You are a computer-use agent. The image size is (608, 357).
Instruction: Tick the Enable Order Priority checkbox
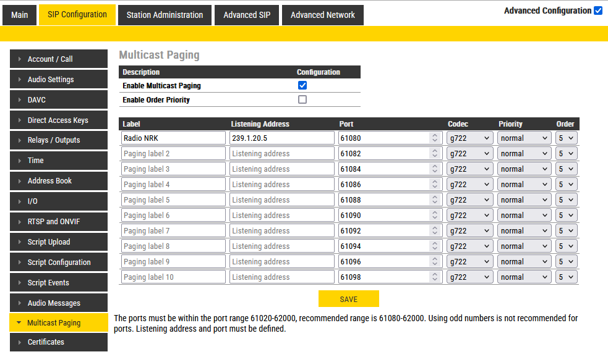302,99
